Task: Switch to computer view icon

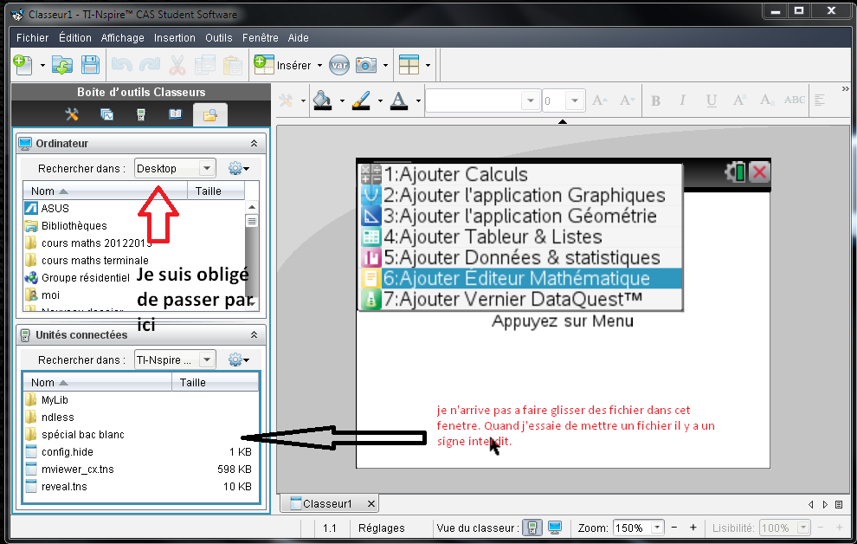Action: click(x=555, y=528)
